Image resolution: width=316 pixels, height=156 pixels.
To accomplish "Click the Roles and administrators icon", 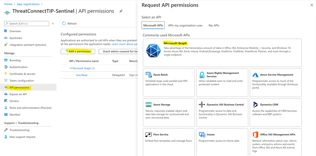I will [6, 108].
